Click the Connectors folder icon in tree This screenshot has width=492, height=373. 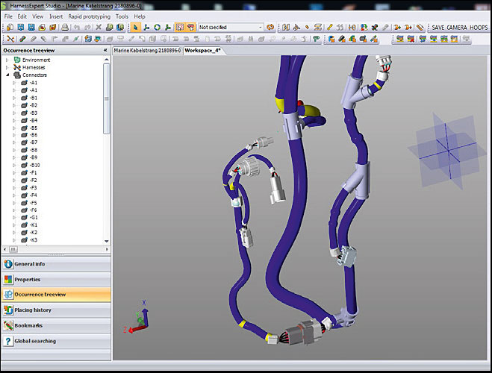[17, 75]
